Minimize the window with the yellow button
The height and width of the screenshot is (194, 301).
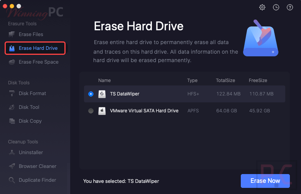(12, 6)
